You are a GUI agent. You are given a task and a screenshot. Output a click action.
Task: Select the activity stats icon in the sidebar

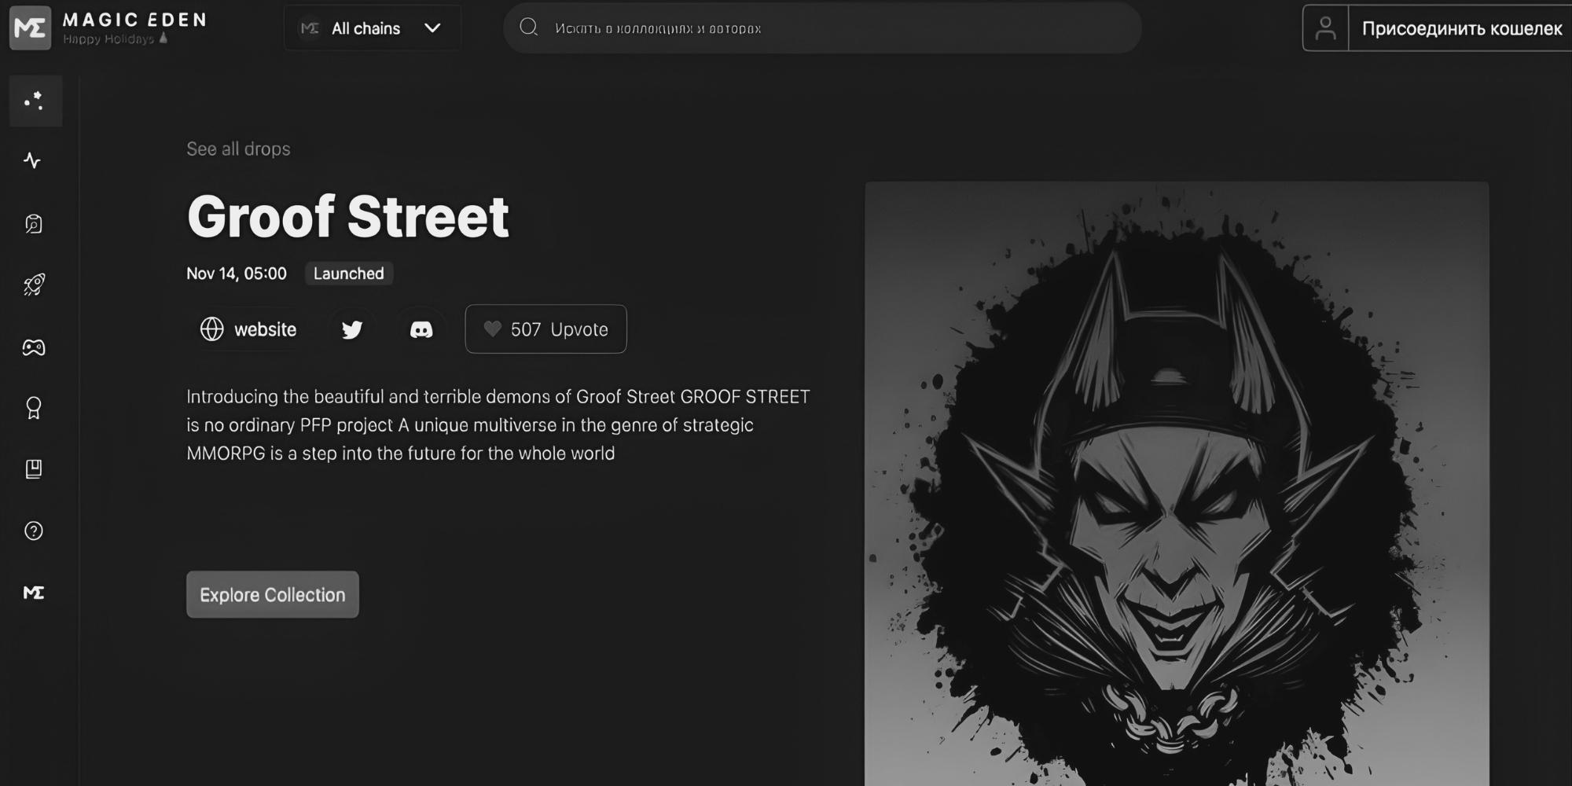(35, 161)
